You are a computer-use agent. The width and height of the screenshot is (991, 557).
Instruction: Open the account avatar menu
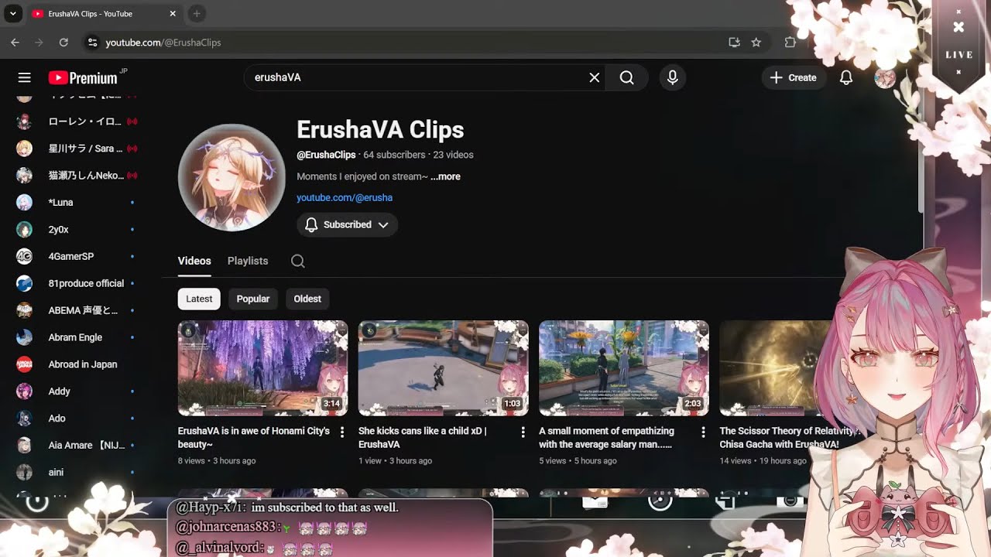point(885,77)
